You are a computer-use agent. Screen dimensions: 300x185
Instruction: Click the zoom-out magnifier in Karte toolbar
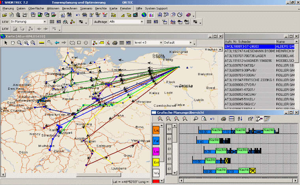[33, 43]
